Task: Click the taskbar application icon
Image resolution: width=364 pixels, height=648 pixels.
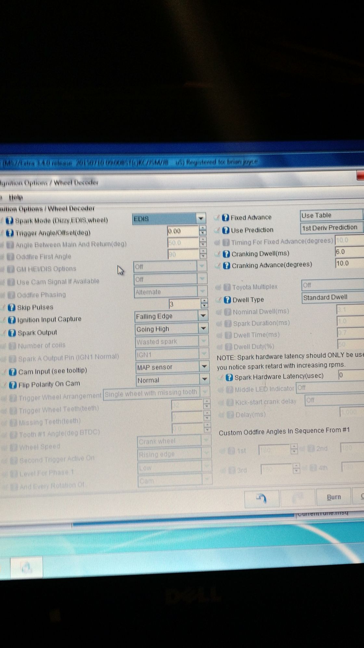Action: click(26, 568)
